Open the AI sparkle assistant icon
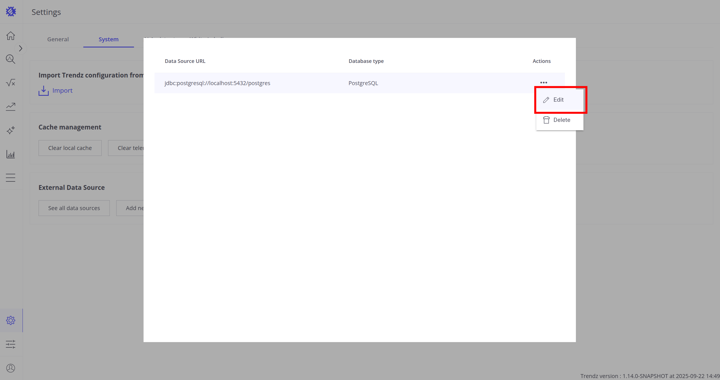 click(11, 130)
